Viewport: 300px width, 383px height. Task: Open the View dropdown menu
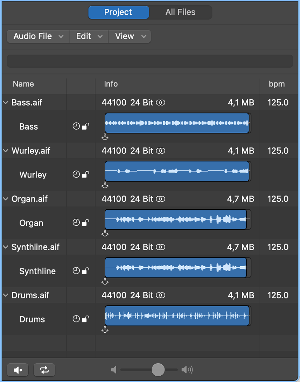130,36
